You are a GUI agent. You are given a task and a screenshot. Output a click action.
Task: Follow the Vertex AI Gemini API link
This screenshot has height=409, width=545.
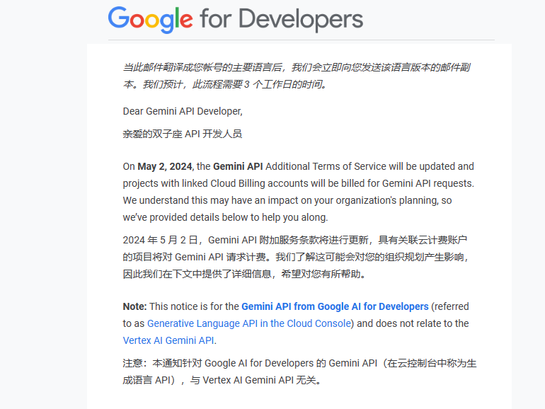pos(168,340)
